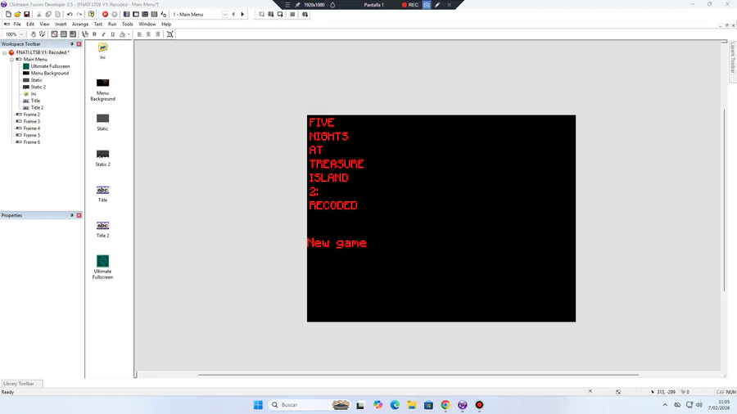Collapse the Main Menu frame node

coord(11,60)
